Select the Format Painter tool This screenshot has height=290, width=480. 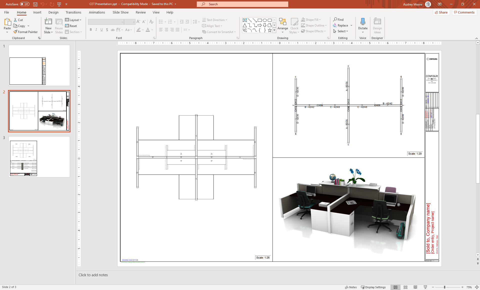[x=26, y=32]
